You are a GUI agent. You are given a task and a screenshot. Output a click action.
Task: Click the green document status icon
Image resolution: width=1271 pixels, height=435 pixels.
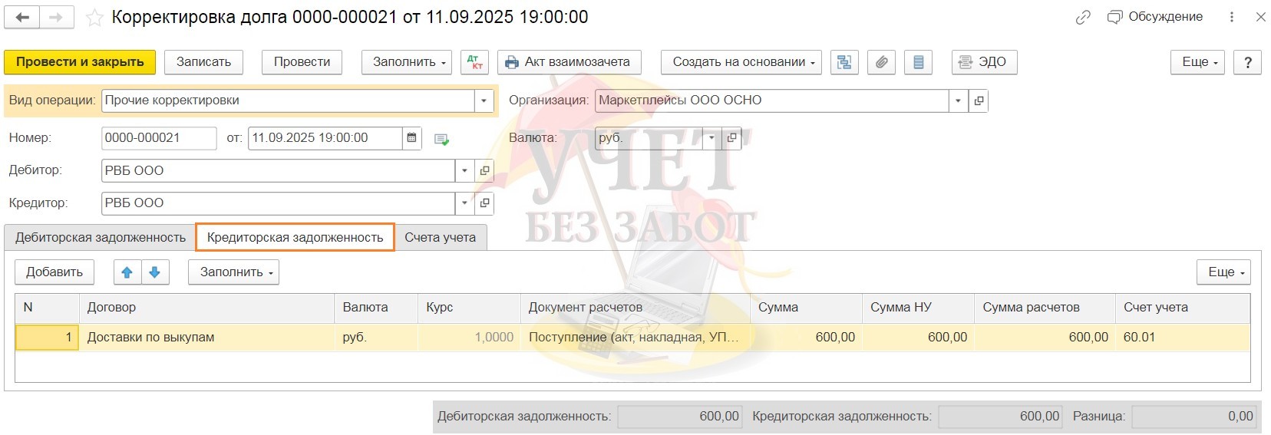(441, 139)
